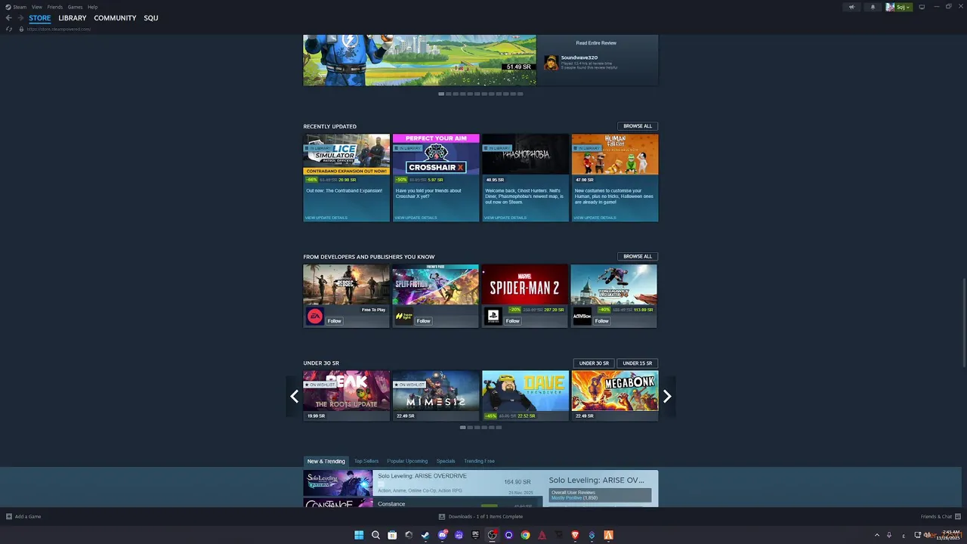Image resolution: width=967 pixels, height=544 pixels.
Task: Open Read Entire Review link
Action: tap(596, 43)
